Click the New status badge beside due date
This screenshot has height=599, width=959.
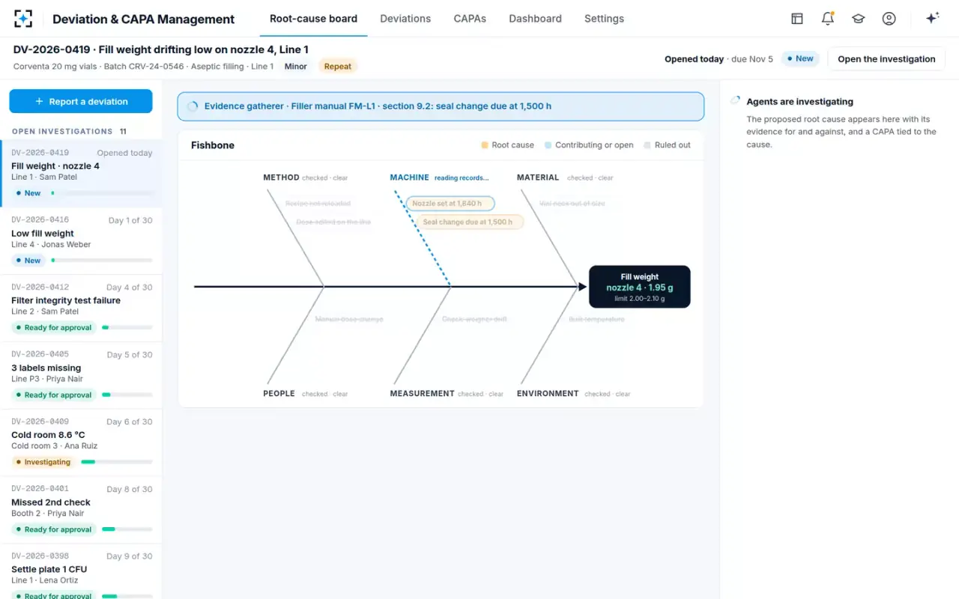(x=800, y=58)
